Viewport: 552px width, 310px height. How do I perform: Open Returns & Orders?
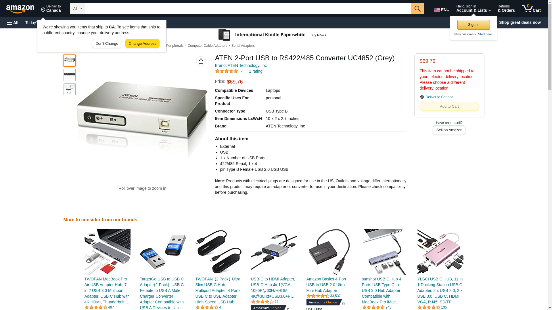pos(506,9)
